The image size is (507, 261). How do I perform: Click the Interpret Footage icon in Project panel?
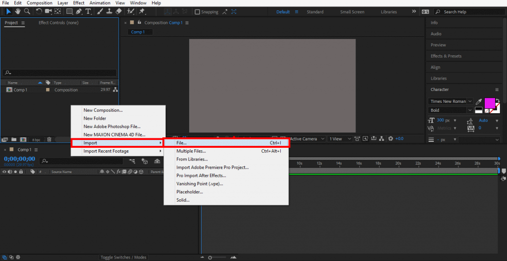5,139
